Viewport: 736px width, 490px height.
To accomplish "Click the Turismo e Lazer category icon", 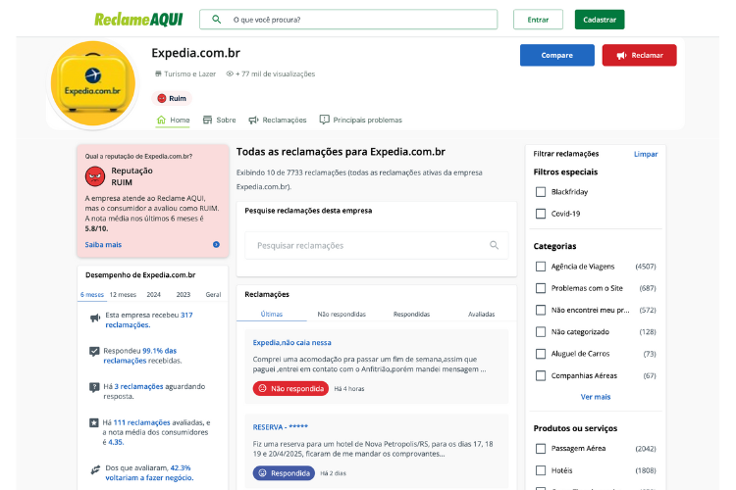I will [x=158, y=73].
